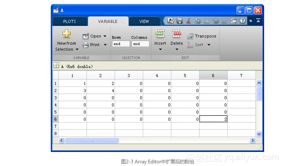Select column header 1
Image resolution: width=283 pixels, height=166 pixels.
[x=72, y=75]
